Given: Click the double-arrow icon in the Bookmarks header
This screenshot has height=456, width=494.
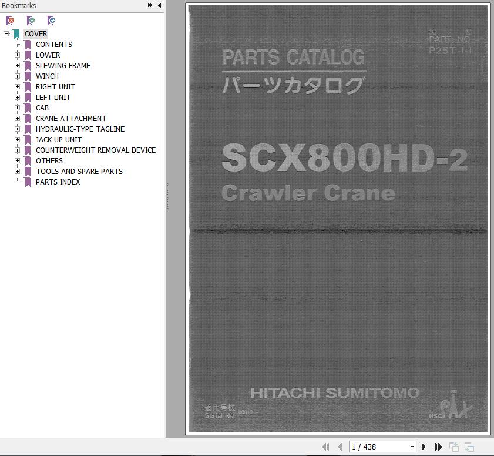Looking at the screenshot, I should 150,5.
